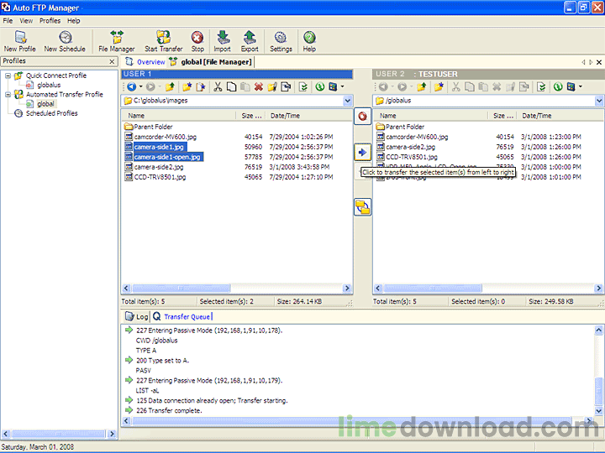
Task: Click the red stop button between panes
Action: coord(363,117)
